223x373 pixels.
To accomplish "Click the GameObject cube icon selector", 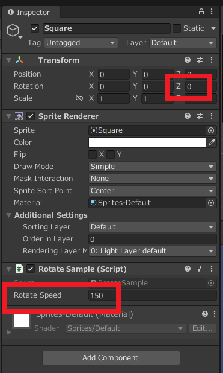I will [13, 31].
